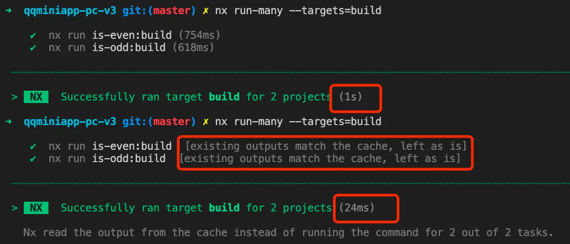Click the cache message on the is-even:build line

tap(326, 146)
